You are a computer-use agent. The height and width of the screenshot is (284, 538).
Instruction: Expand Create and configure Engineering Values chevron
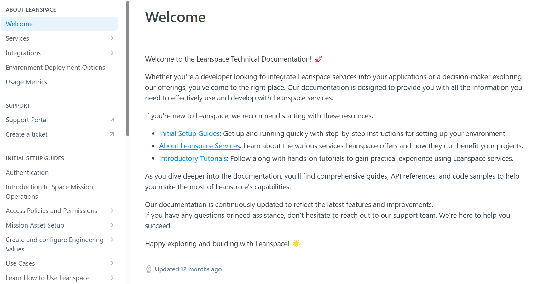[112, 240]
